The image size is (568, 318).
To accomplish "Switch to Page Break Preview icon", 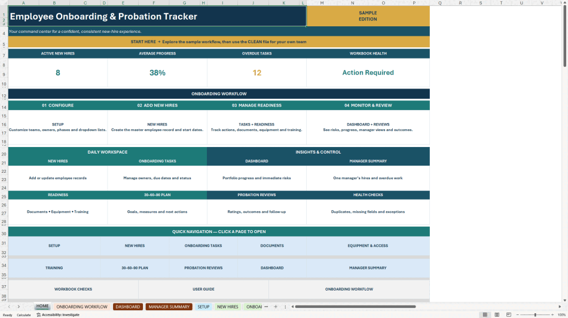I will (509, 315).
